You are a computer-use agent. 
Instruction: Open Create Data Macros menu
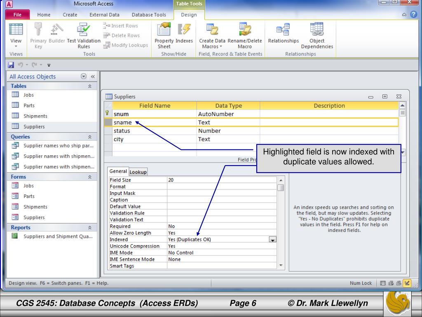pyautogui.click(x=212, y=35)
